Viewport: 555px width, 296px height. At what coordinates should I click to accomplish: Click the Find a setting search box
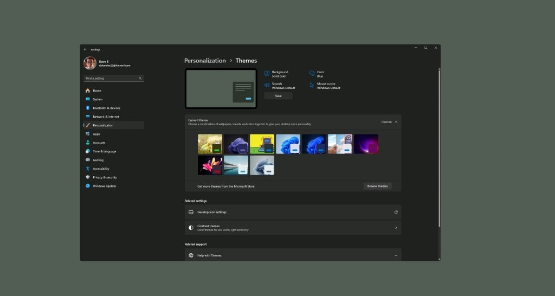point(114,78)
